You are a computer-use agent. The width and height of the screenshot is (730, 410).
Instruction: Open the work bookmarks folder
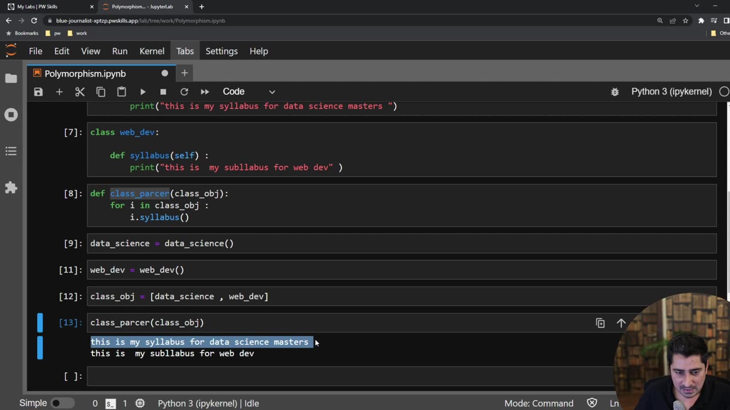(x=77, y=33)
